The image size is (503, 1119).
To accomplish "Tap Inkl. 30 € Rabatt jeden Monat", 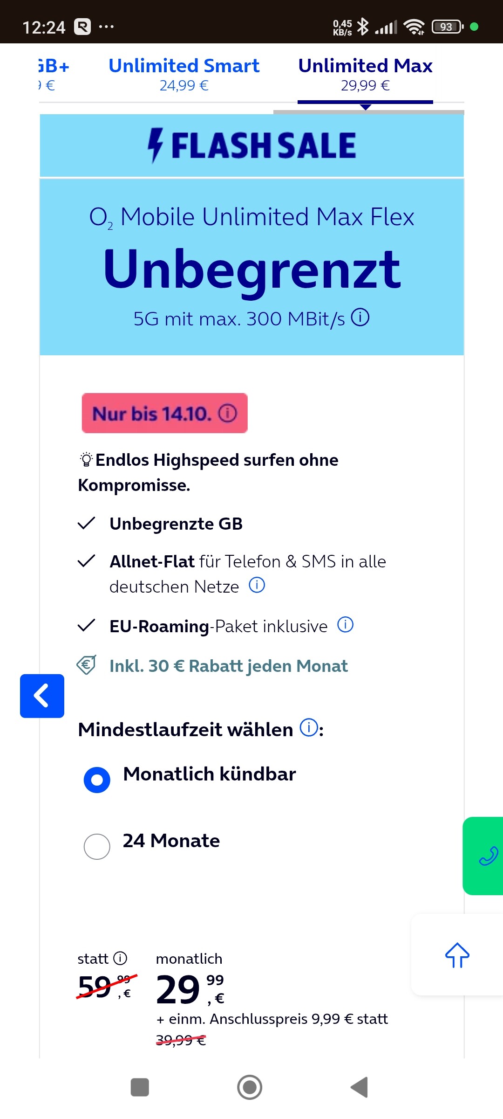I will click(228, 666).
